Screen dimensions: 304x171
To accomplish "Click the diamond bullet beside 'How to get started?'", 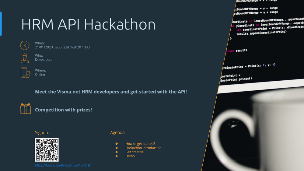I will pyautogui.click(x=117, y=144).
